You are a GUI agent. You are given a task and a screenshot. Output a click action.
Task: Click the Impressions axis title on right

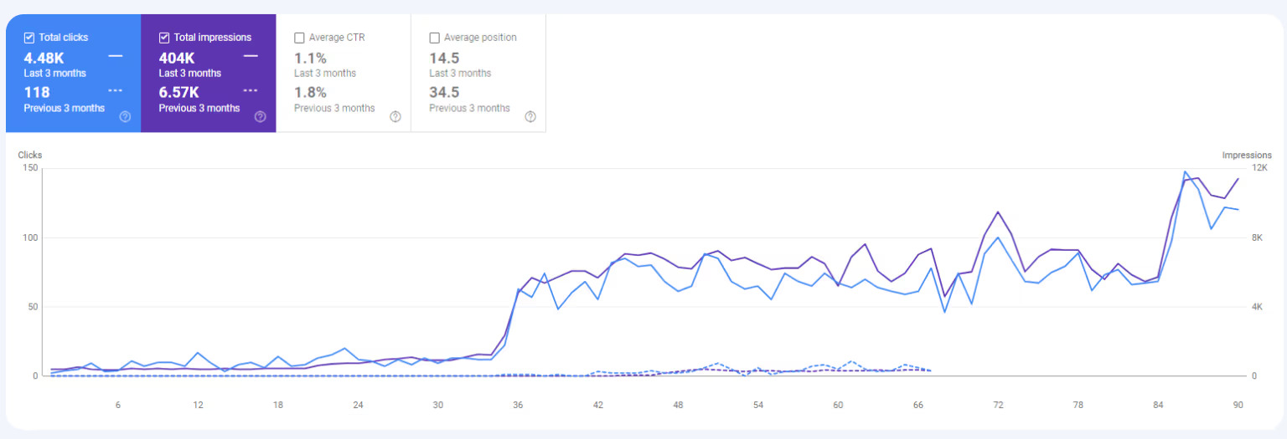[x=1247, y=156]
